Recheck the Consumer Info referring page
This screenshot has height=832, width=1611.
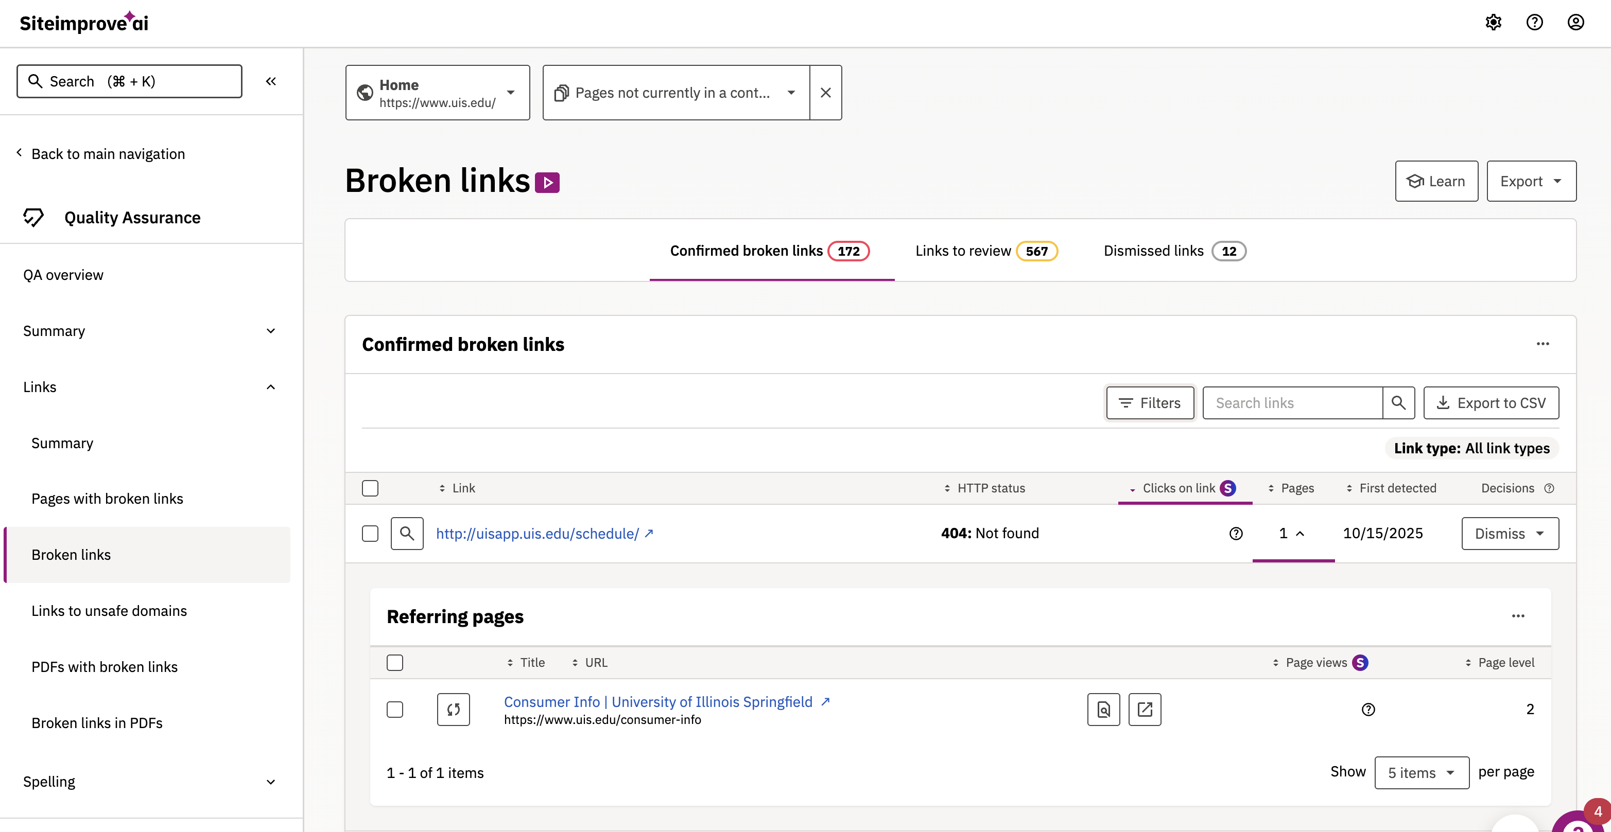coord(453,710)
